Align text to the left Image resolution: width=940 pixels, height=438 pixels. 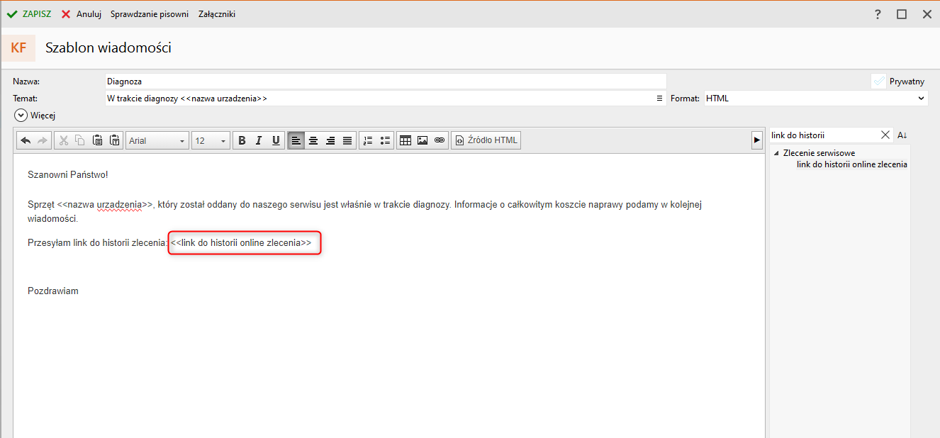point(296,140)
